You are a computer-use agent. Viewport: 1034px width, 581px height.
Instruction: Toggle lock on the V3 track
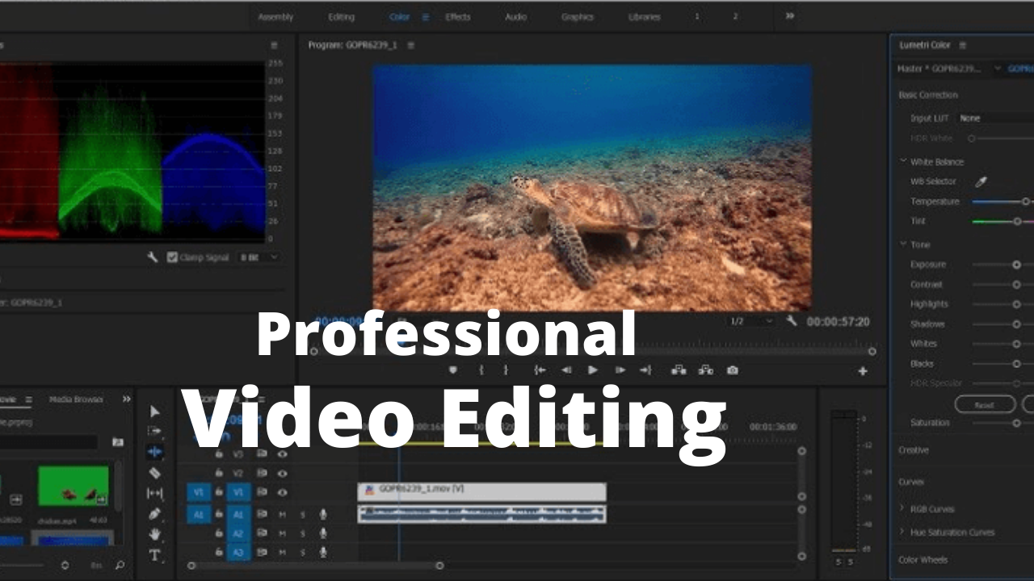coord(220,454)
